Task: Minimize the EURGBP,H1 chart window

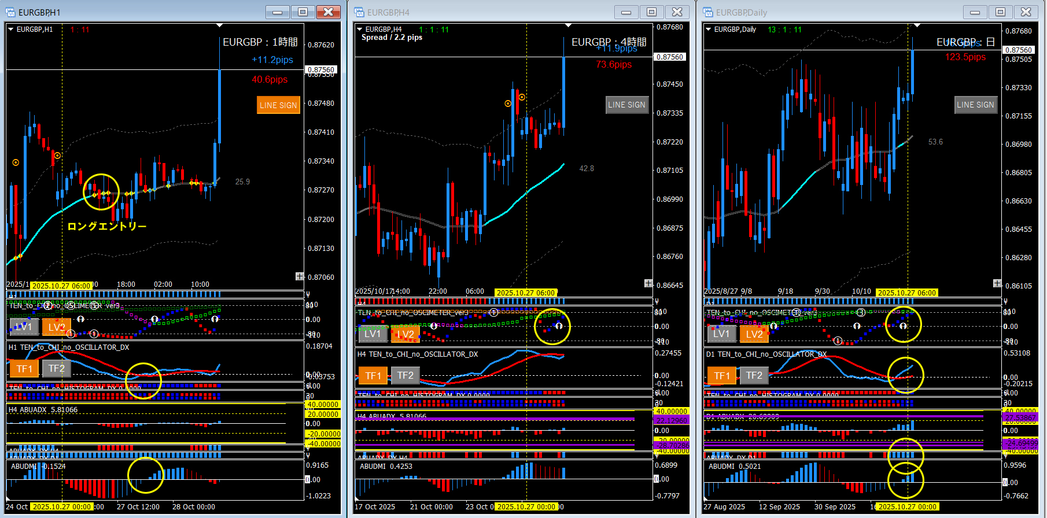Action: point(277,12)
